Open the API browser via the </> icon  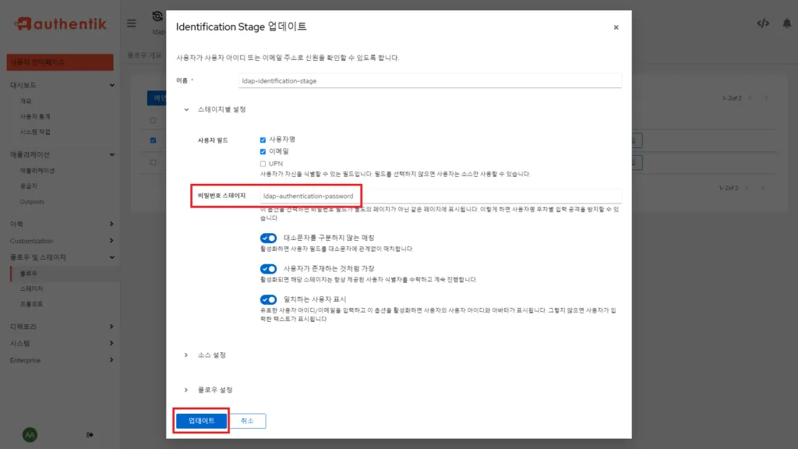click(764, 23)
